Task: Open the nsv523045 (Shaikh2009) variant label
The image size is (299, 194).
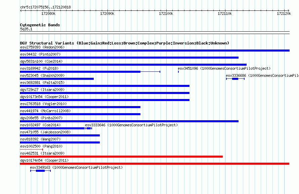Action: (x=42, y=75)
